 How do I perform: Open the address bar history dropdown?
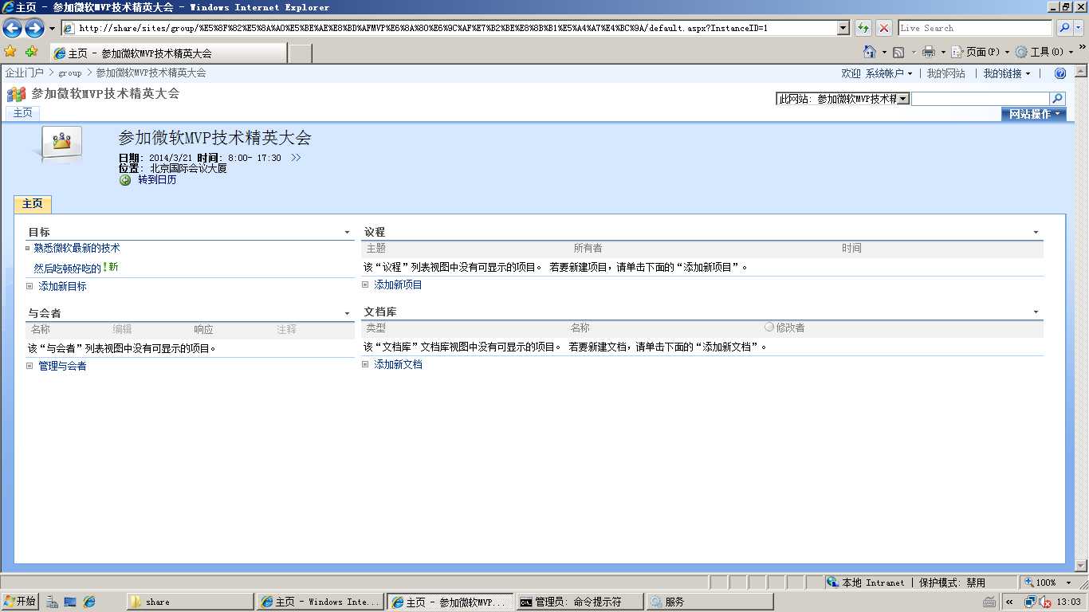[843, 28]
